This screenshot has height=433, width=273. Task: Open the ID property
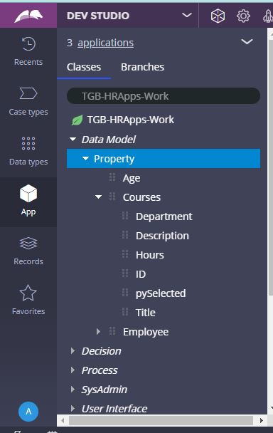(x=141, y=274)
